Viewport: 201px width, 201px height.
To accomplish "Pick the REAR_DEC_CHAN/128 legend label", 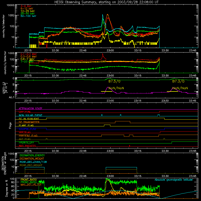I will tap(33, 162).
